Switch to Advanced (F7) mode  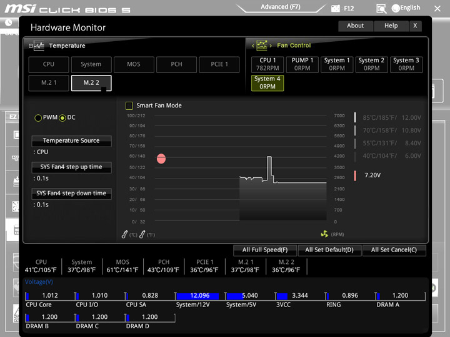[281, 7]
